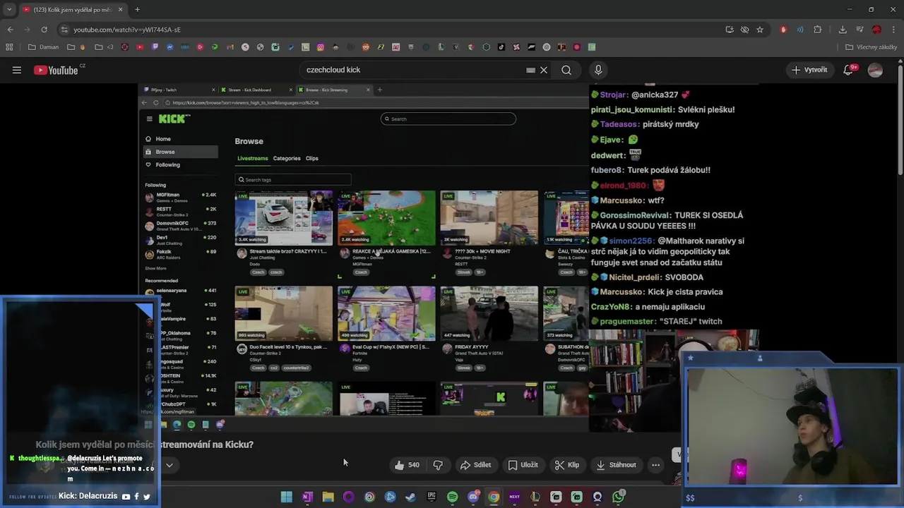Switch to Google Chrome on the taskbar
Screen dimensions: 904x508
(494, 497)
